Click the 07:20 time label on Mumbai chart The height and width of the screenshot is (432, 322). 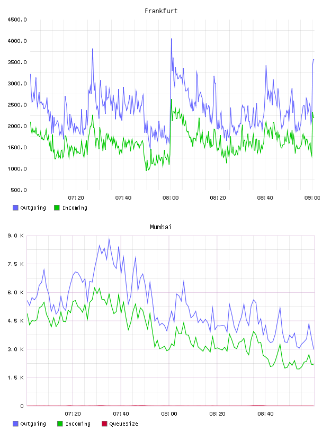click(x=73, y=414)
